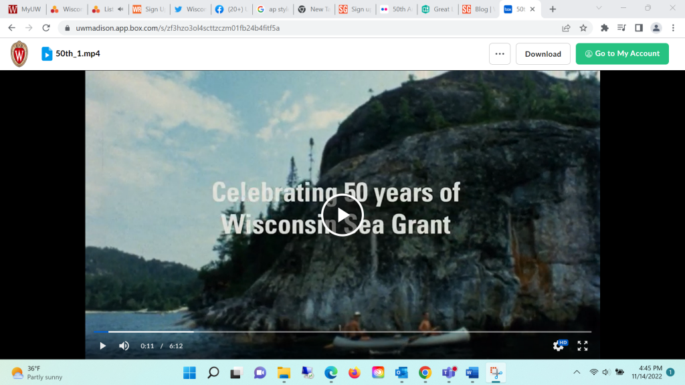Click the Download button
685x385 pixels.
point(543,53)
